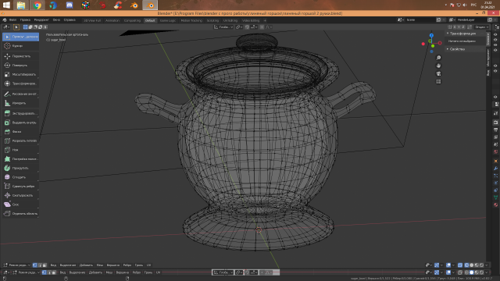Toggle camera view viewport button
The width and height of the screenshot is (500, 281).
coord(438,73)
